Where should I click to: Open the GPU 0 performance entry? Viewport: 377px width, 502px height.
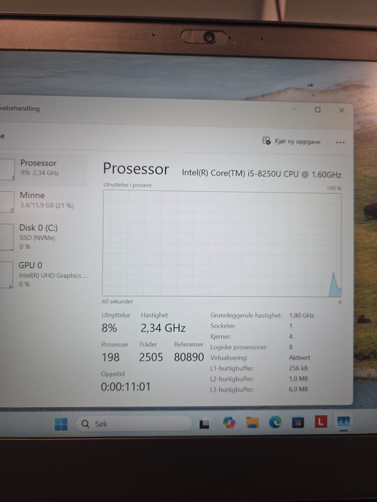tap(43, 274)
